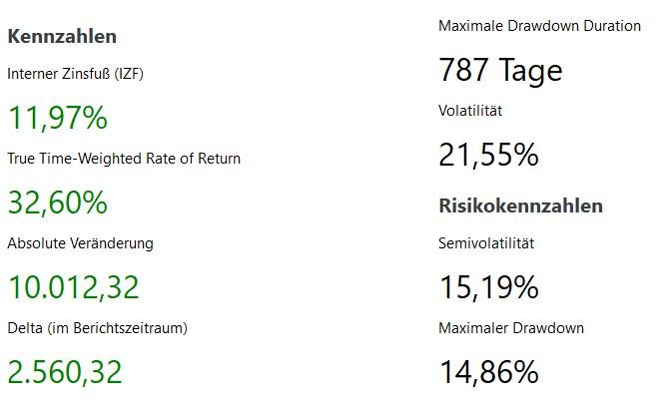Select the True Time-Weighted Rate of Return label

pos(124,159)
